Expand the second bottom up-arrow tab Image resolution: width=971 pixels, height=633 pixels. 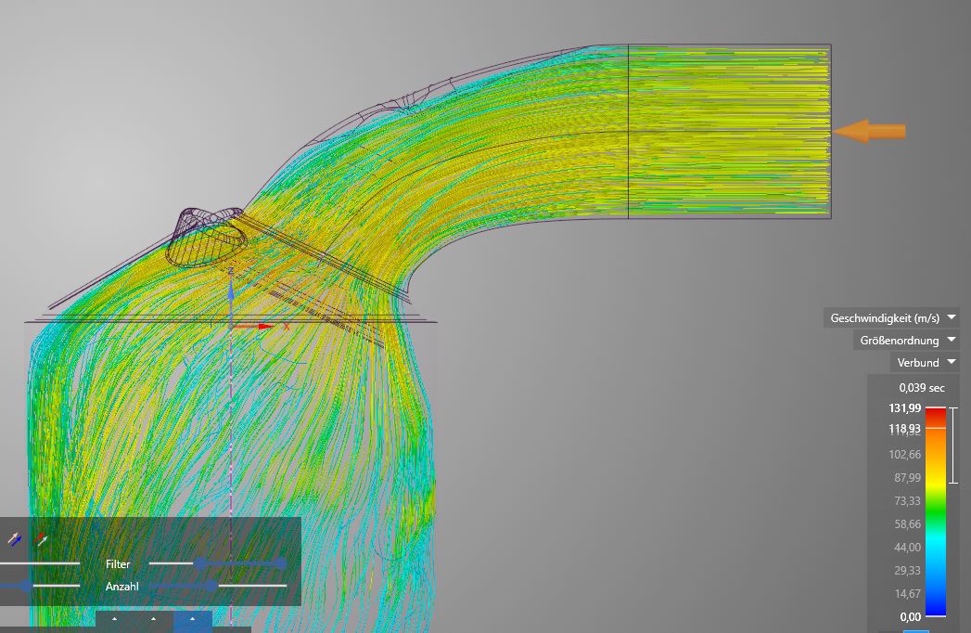[x=154, y=620]
